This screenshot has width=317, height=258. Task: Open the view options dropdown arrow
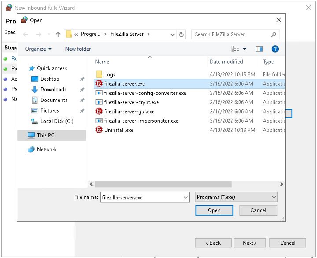(x=245, y=49)
